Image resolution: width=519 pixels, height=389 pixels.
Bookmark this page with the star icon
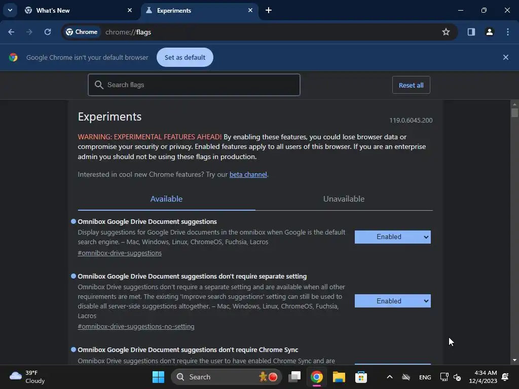pos(446,32)
